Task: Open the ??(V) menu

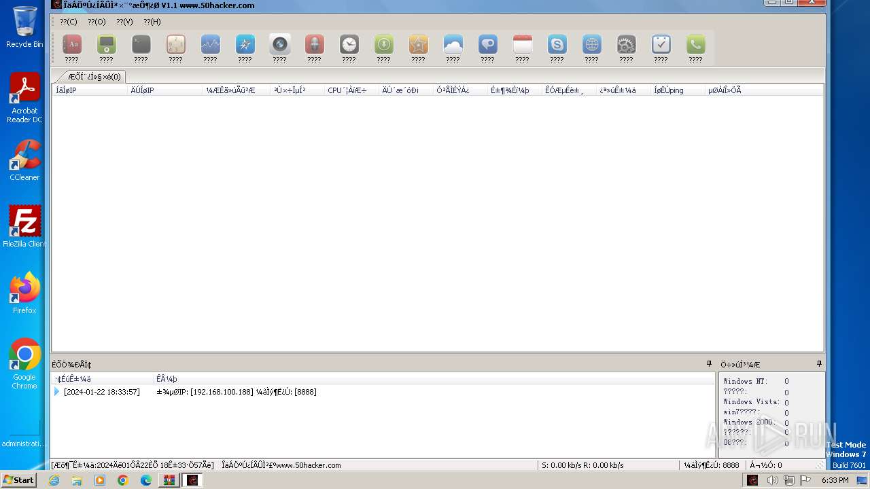Action: pyautogui.click(x=124, y=22)
